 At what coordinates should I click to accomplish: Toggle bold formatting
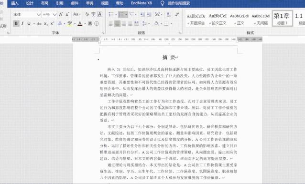(x=16, y=24)
